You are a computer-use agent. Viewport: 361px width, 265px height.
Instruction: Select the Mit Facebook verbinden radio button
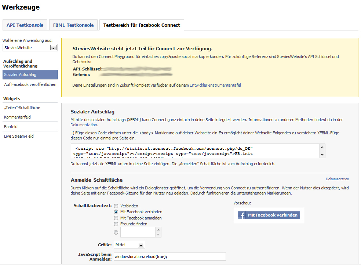click(116, 212)
